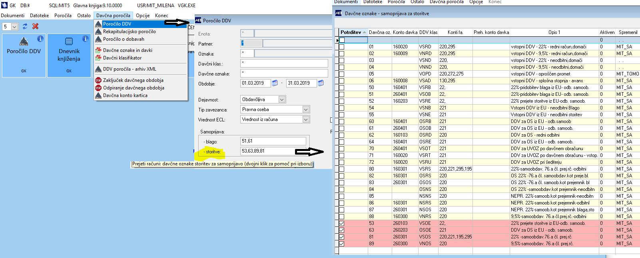This screenshot has width=640, height=258.
Task: Open the Dnevnik knjiženja tile
Action: [69, 55]
